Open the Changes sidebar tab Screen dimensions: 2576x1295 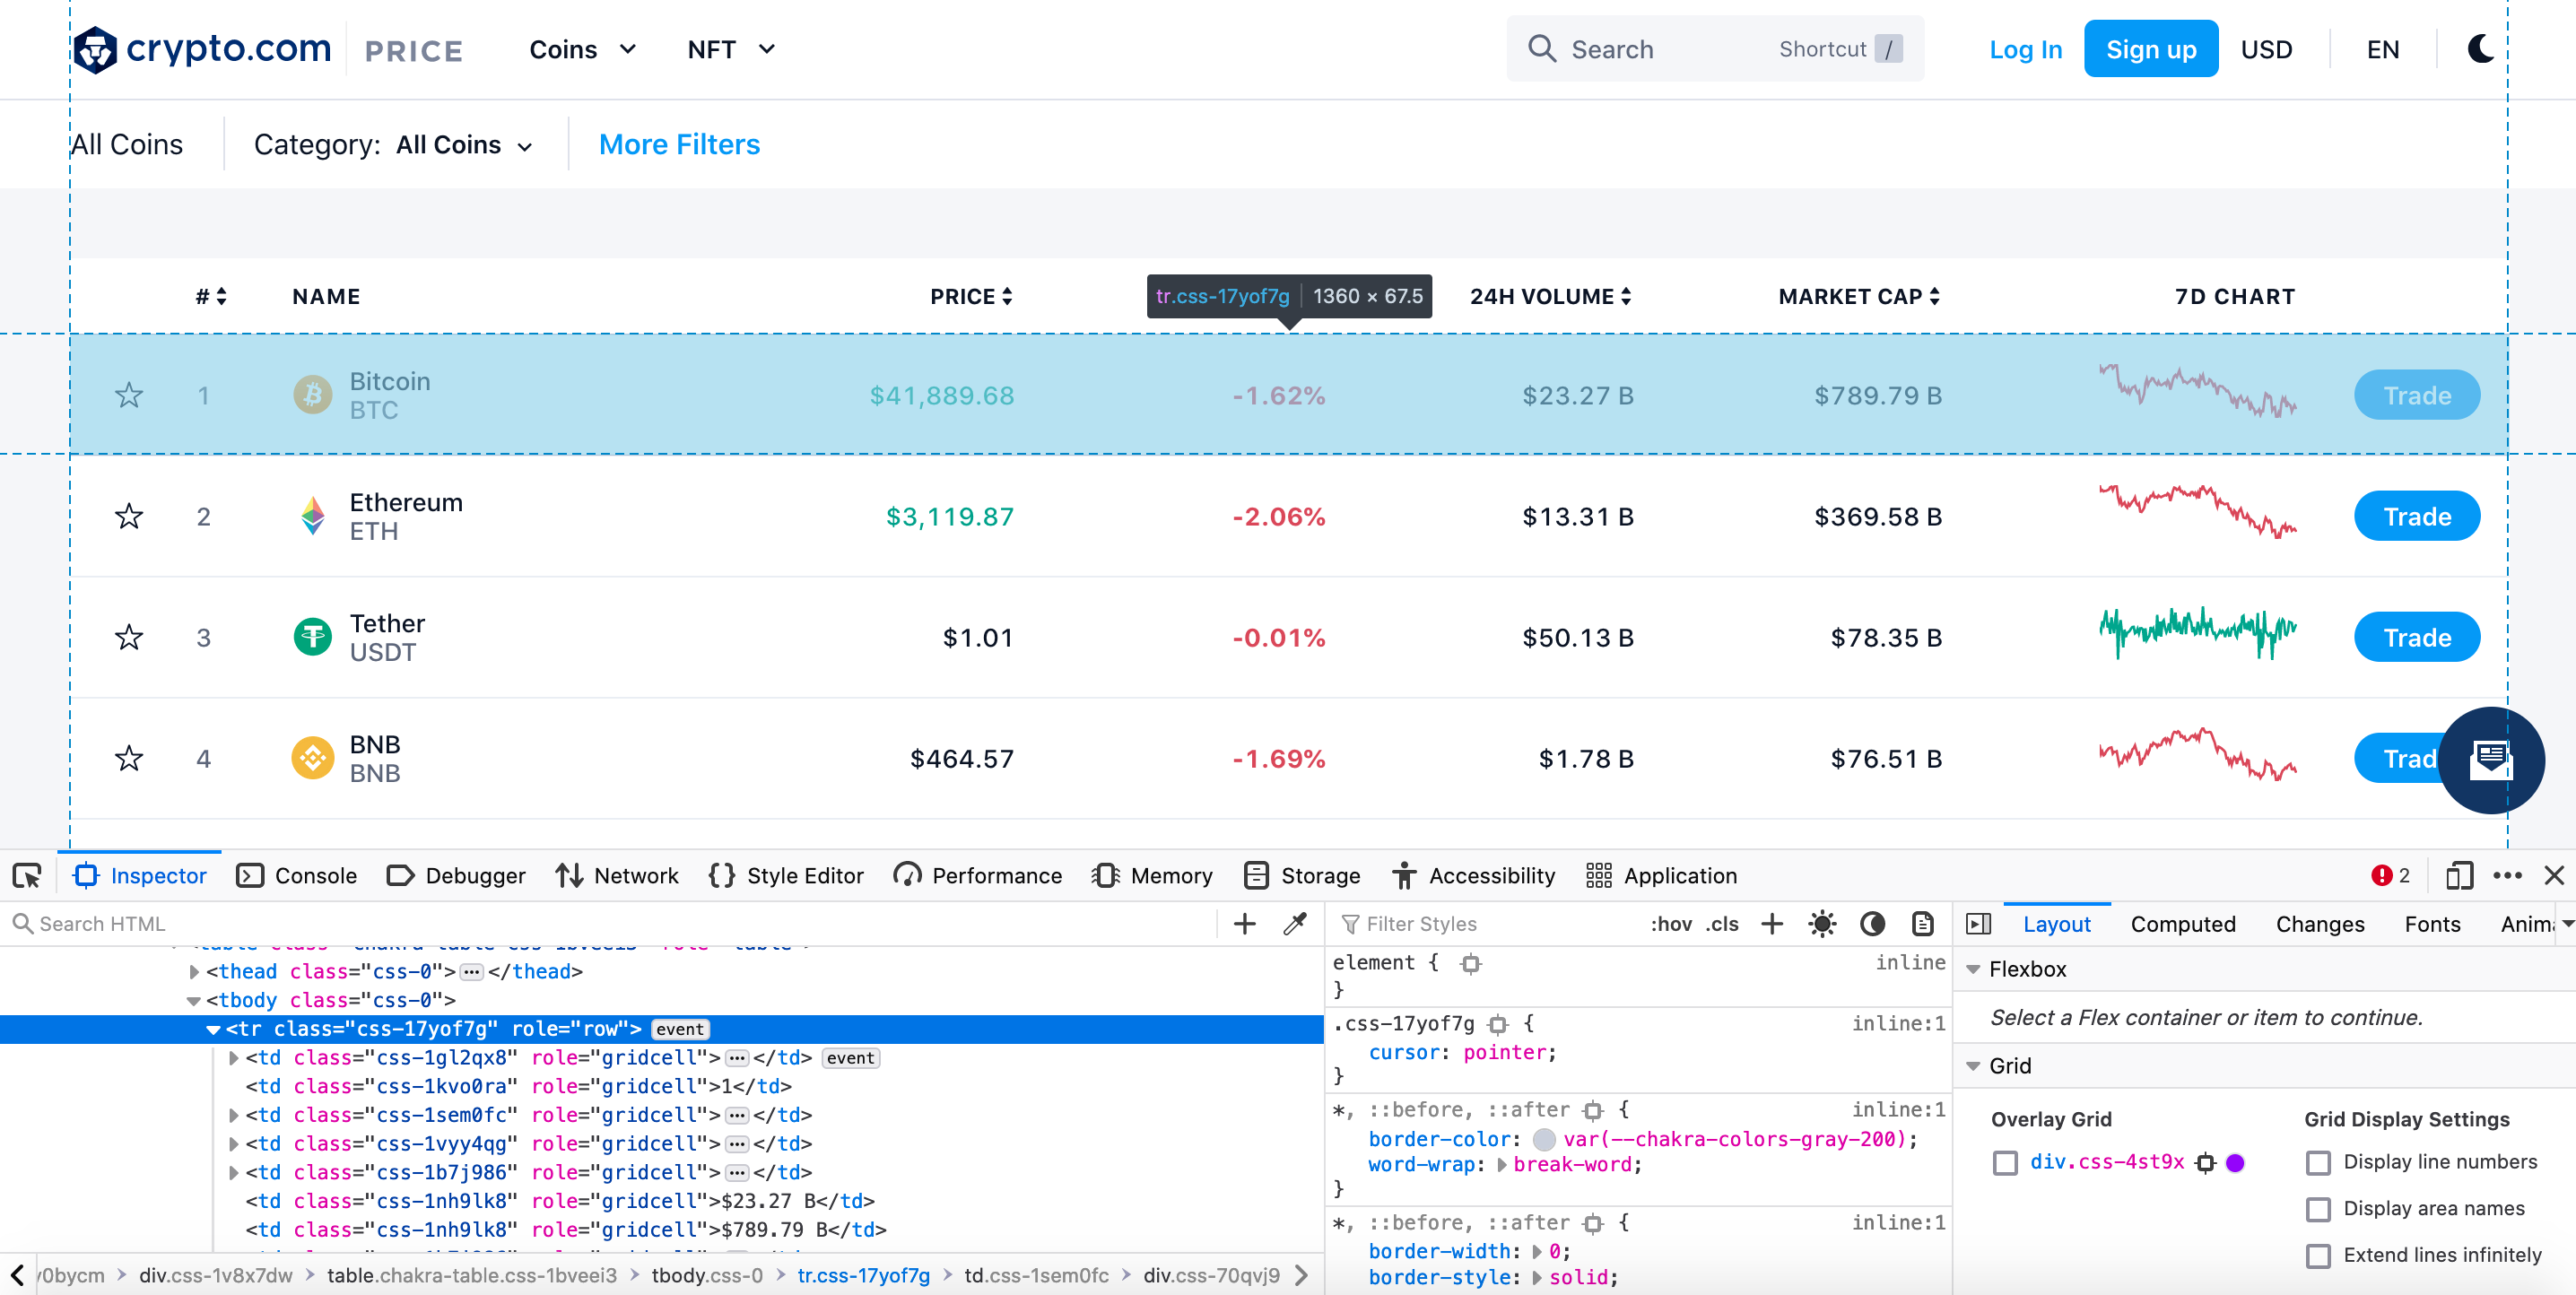click(x=2320, y=924)
